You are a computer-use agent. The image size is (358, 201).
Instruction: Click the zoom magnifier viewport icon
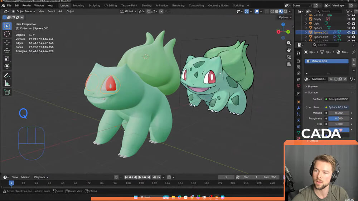[x=289, y=43]
